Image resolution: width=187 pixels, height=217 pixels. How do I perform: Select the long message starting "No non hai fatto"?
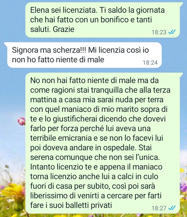[103, 143]
